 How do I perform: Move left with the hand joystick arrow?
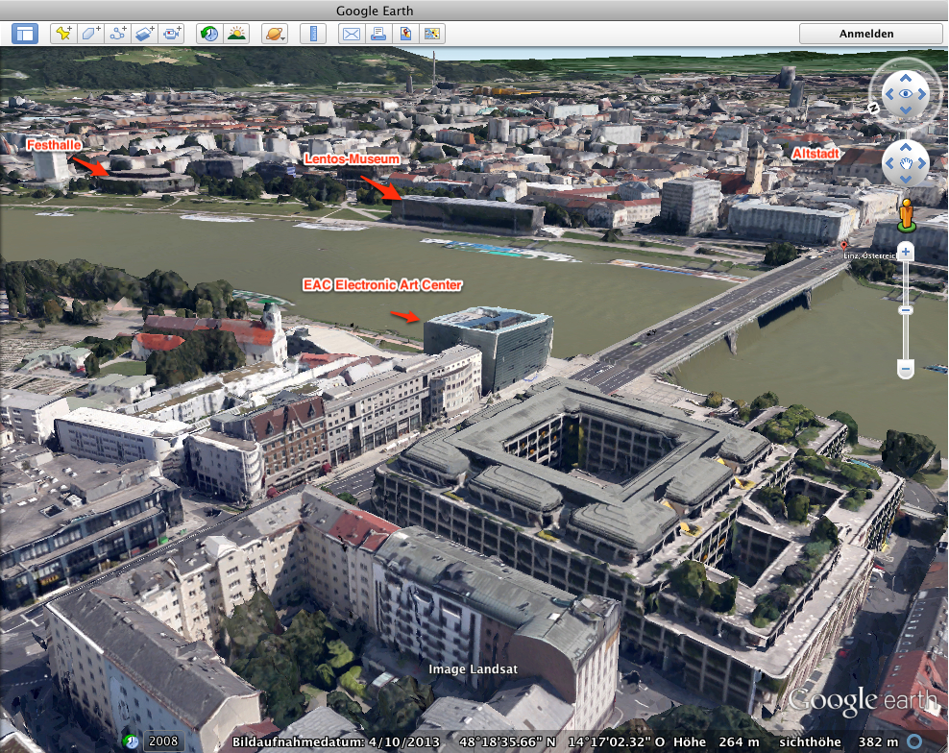point(889,163)
